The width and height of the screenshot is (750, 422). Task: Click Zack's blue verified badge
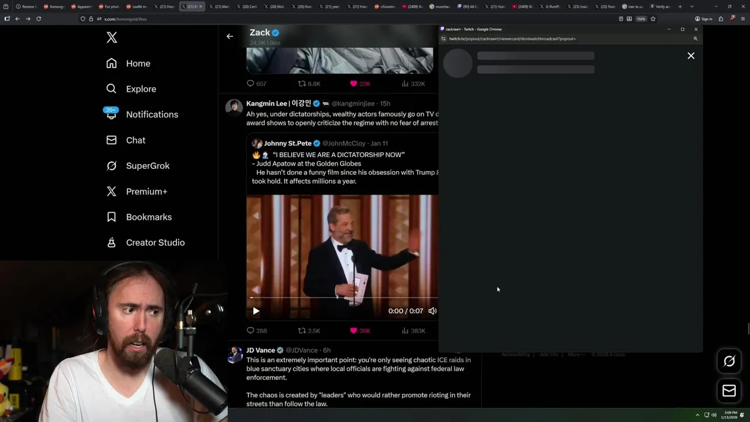(x=275, y=33)
